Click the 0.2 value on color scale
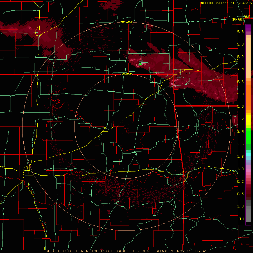Screen dimensions: 253x253 pos(240,182)
